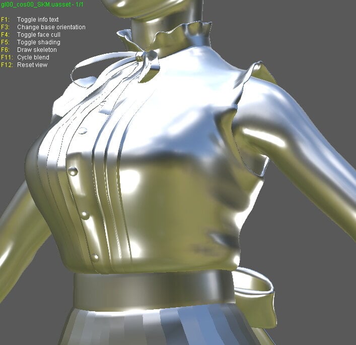Select the 'Toggle info text' help line
Screen dimensions: 356x345
[38, 20]
